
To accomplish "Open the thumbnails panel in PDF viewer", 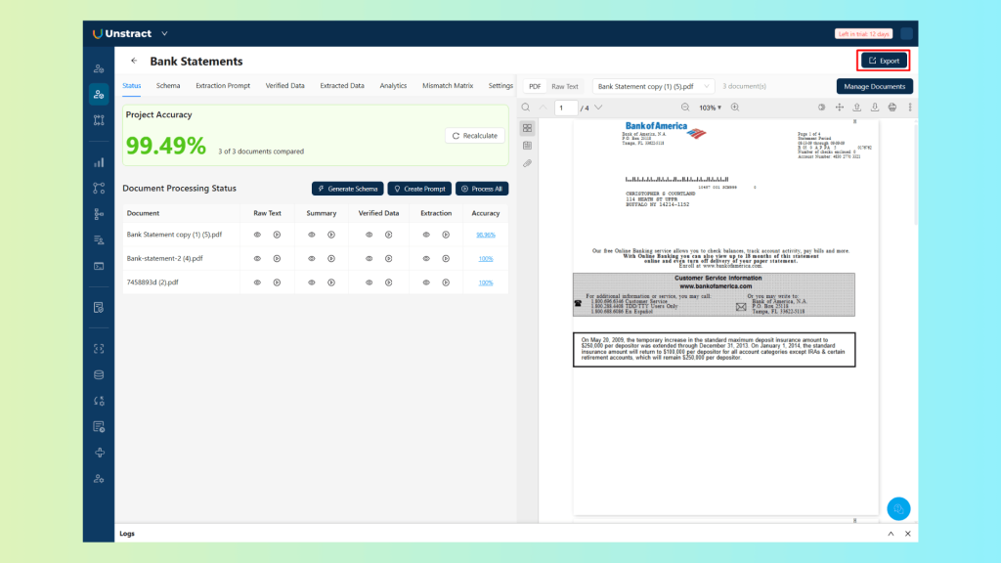I will [x=527, y=128].
